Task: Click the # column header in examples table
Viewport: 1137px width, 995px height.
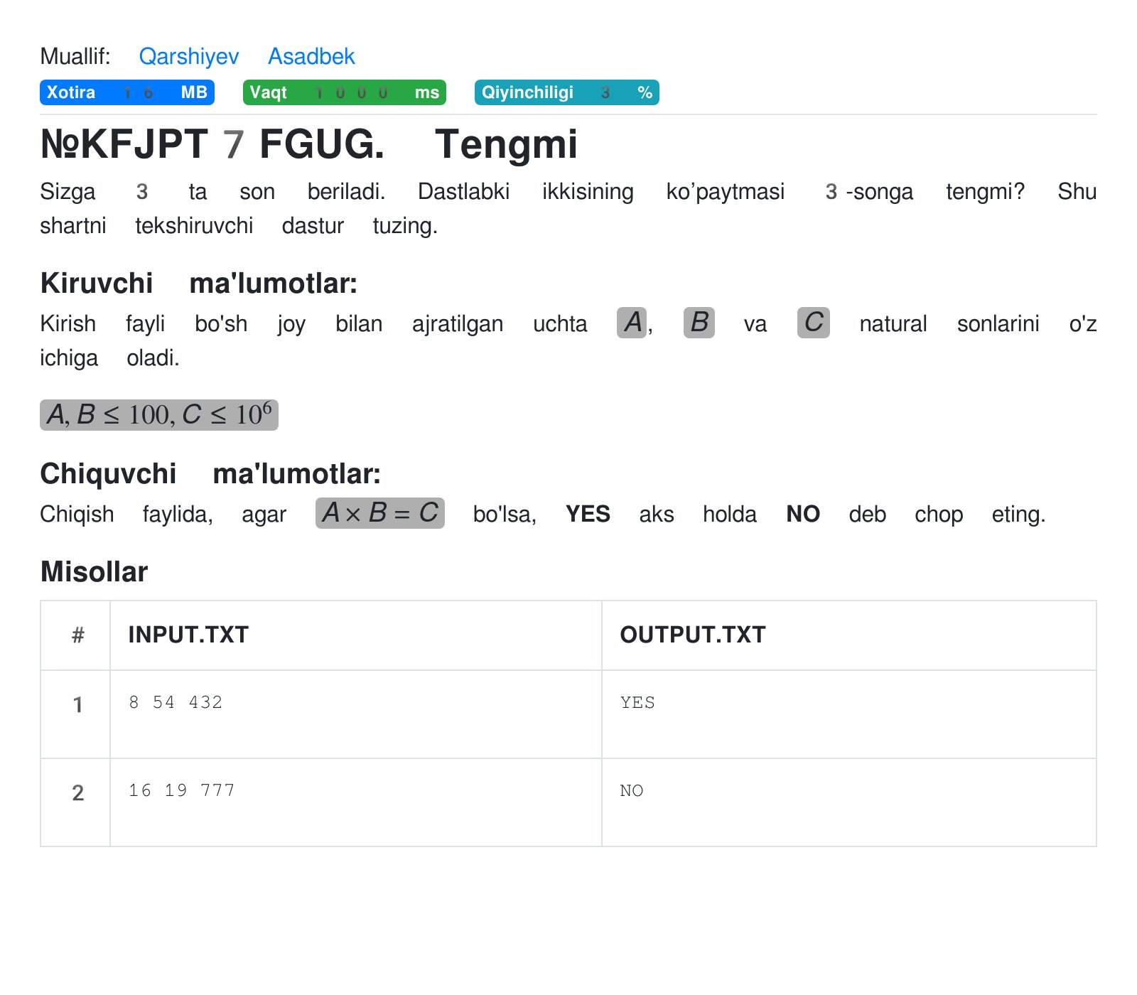Action: point(77,635)
